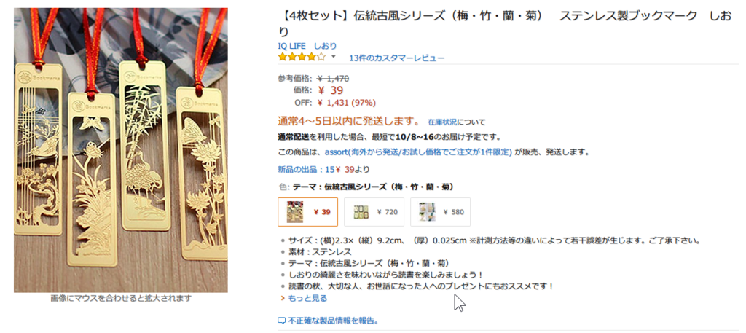Click the small thumbnail in ¥ 720 option
Viewport: 746px width, 333px height.
(361, 212)
